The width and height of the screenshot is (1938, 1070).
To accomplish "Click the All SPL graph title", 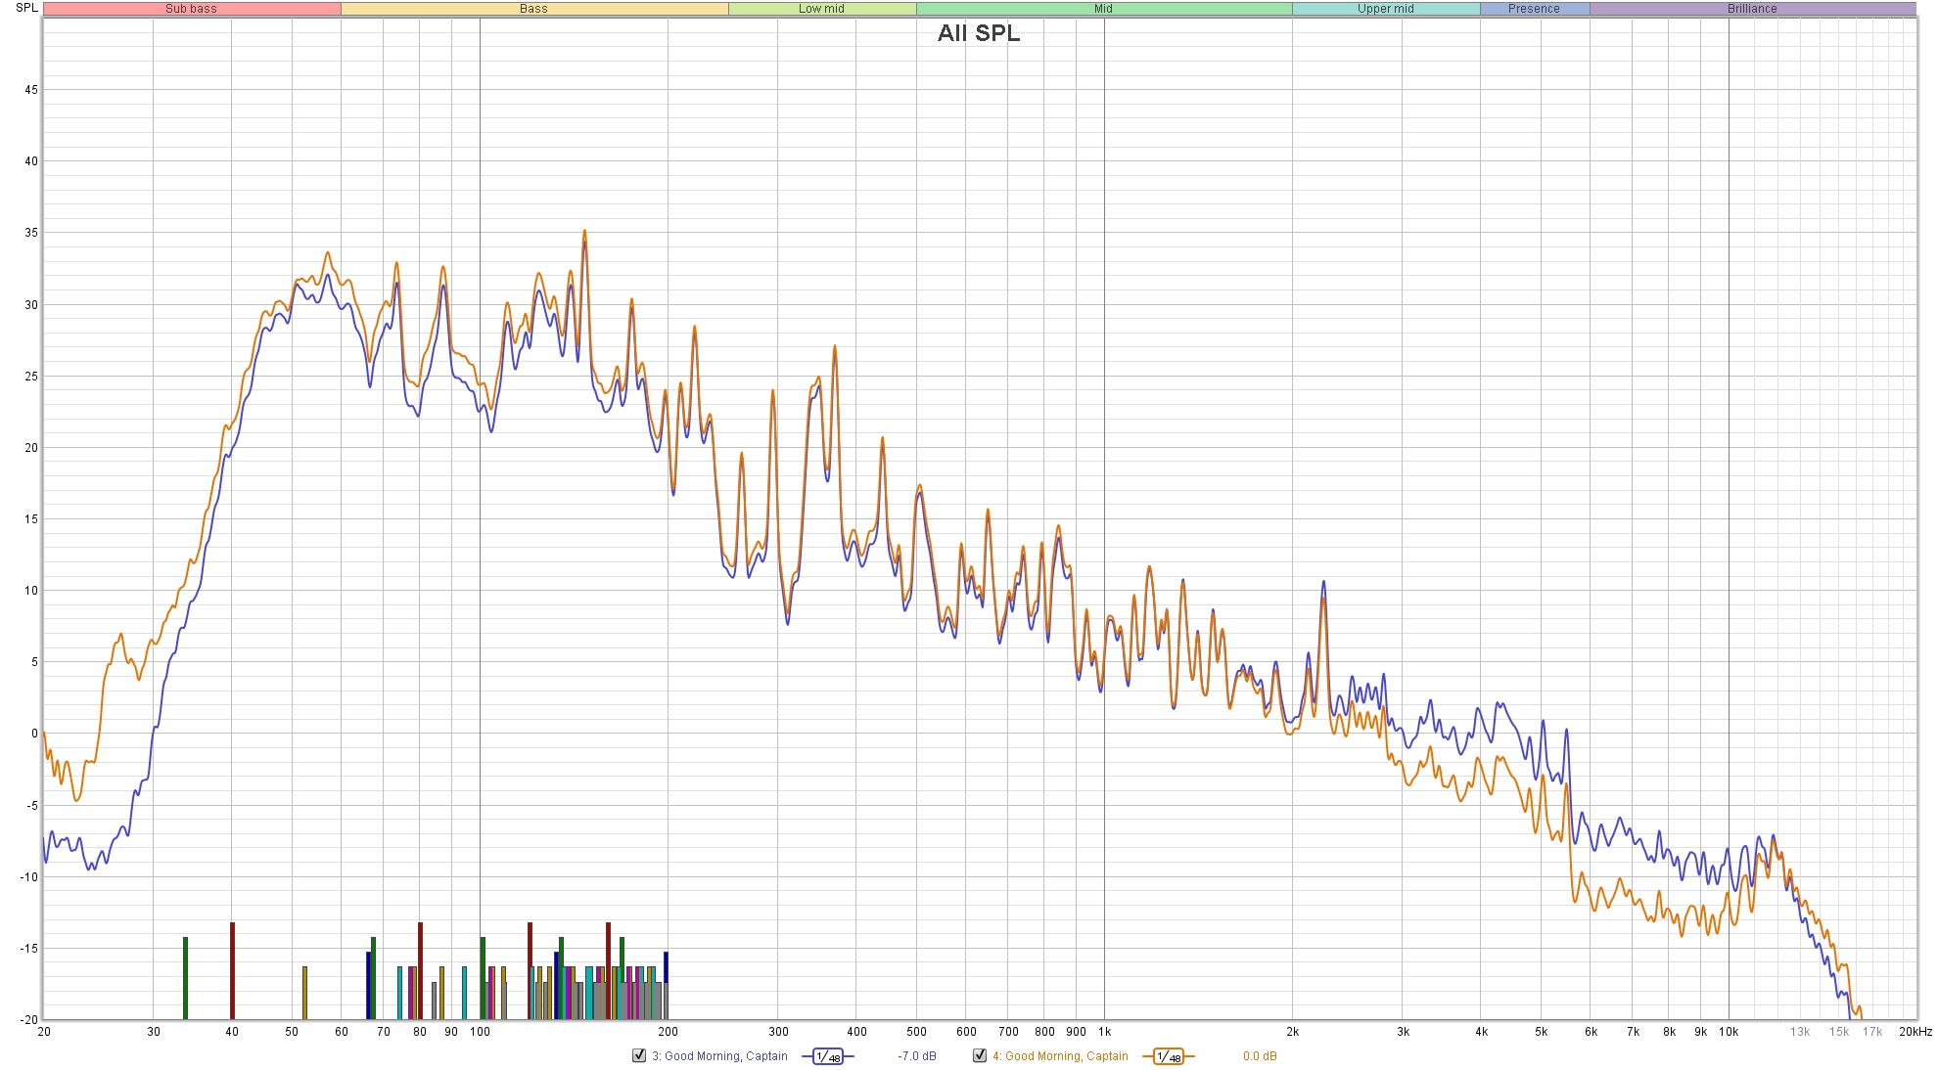I will [x=978, y=33].
